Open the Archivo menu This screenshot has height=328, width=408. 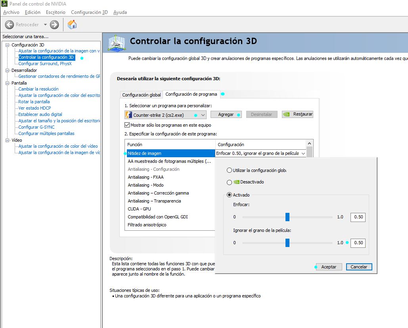coord(11,12)
